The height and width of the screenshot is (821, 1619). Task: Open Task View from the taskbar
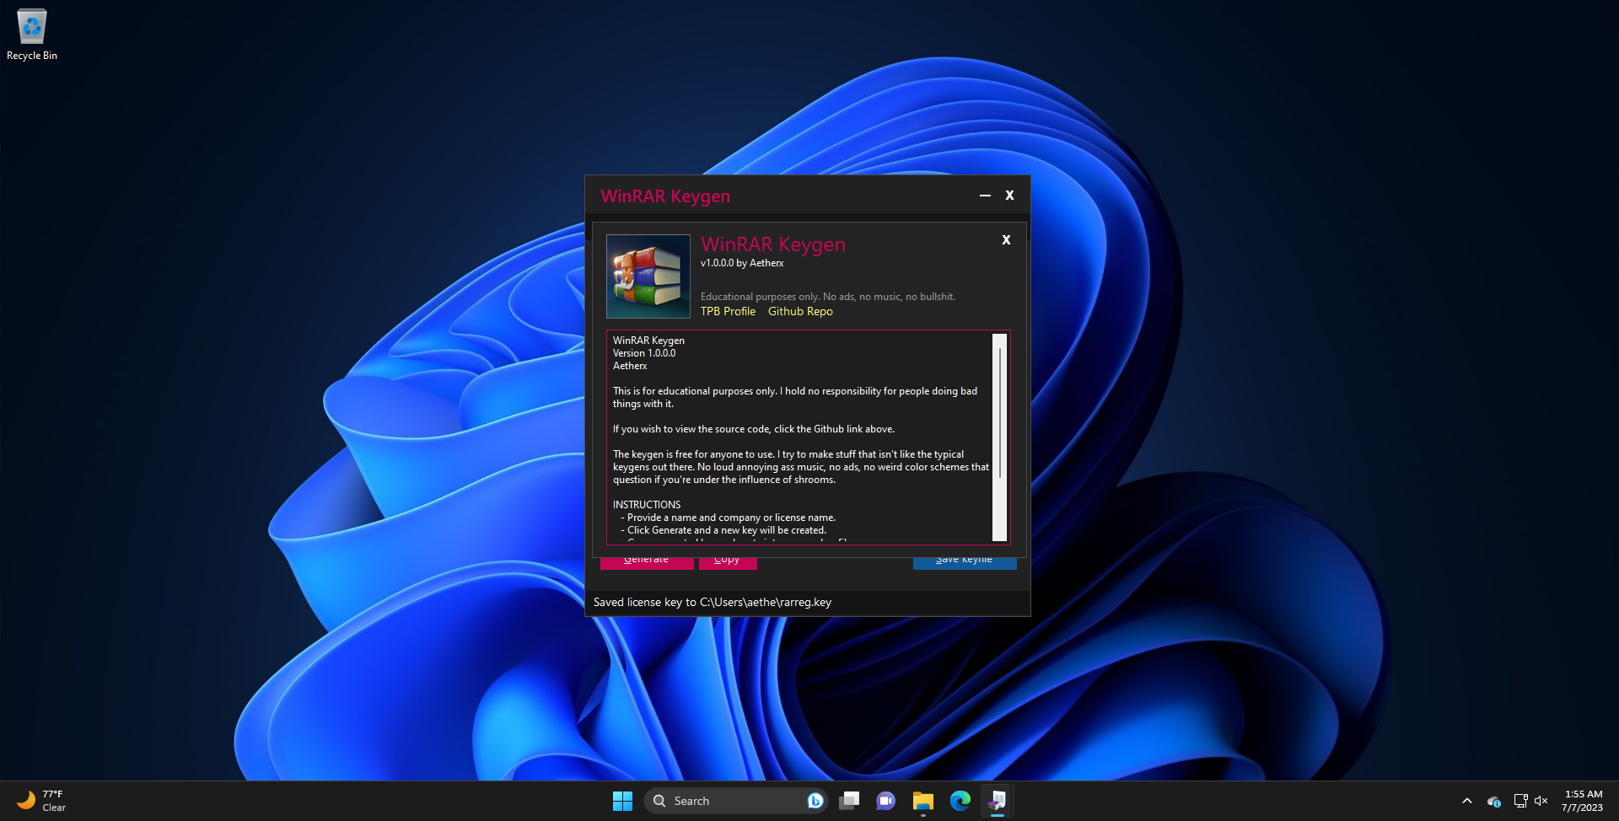(x=849, y=801)
